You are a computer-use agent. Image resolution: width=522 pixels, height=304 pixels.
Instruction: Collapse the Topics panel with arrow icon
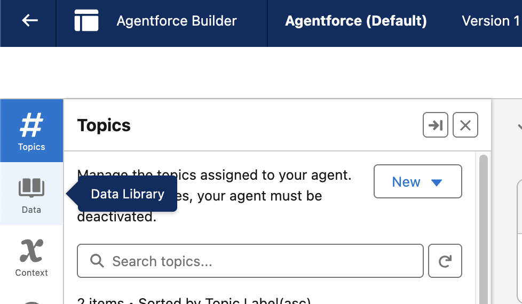click(436, 125)
